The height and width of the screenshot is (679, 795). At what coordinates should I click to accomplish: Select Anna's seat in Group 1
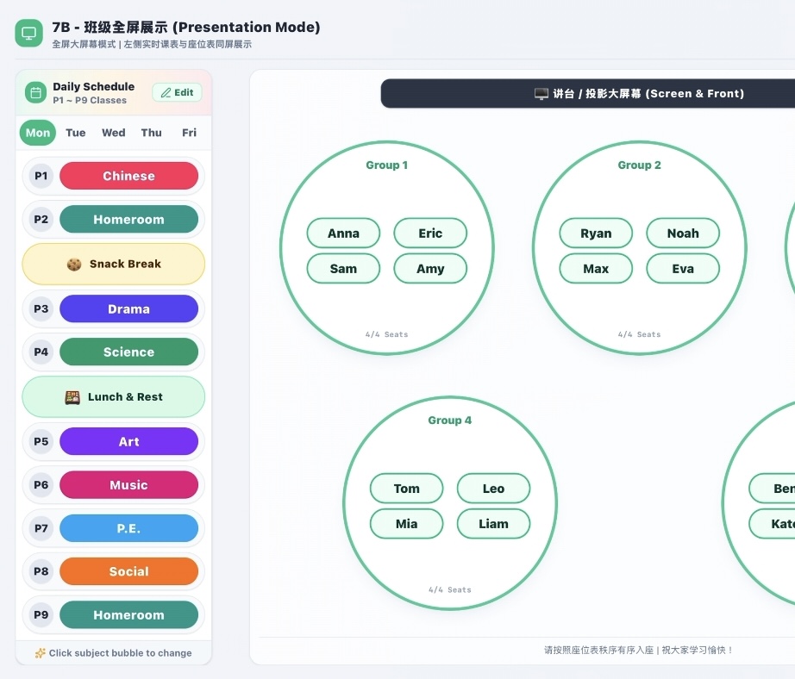343,234
